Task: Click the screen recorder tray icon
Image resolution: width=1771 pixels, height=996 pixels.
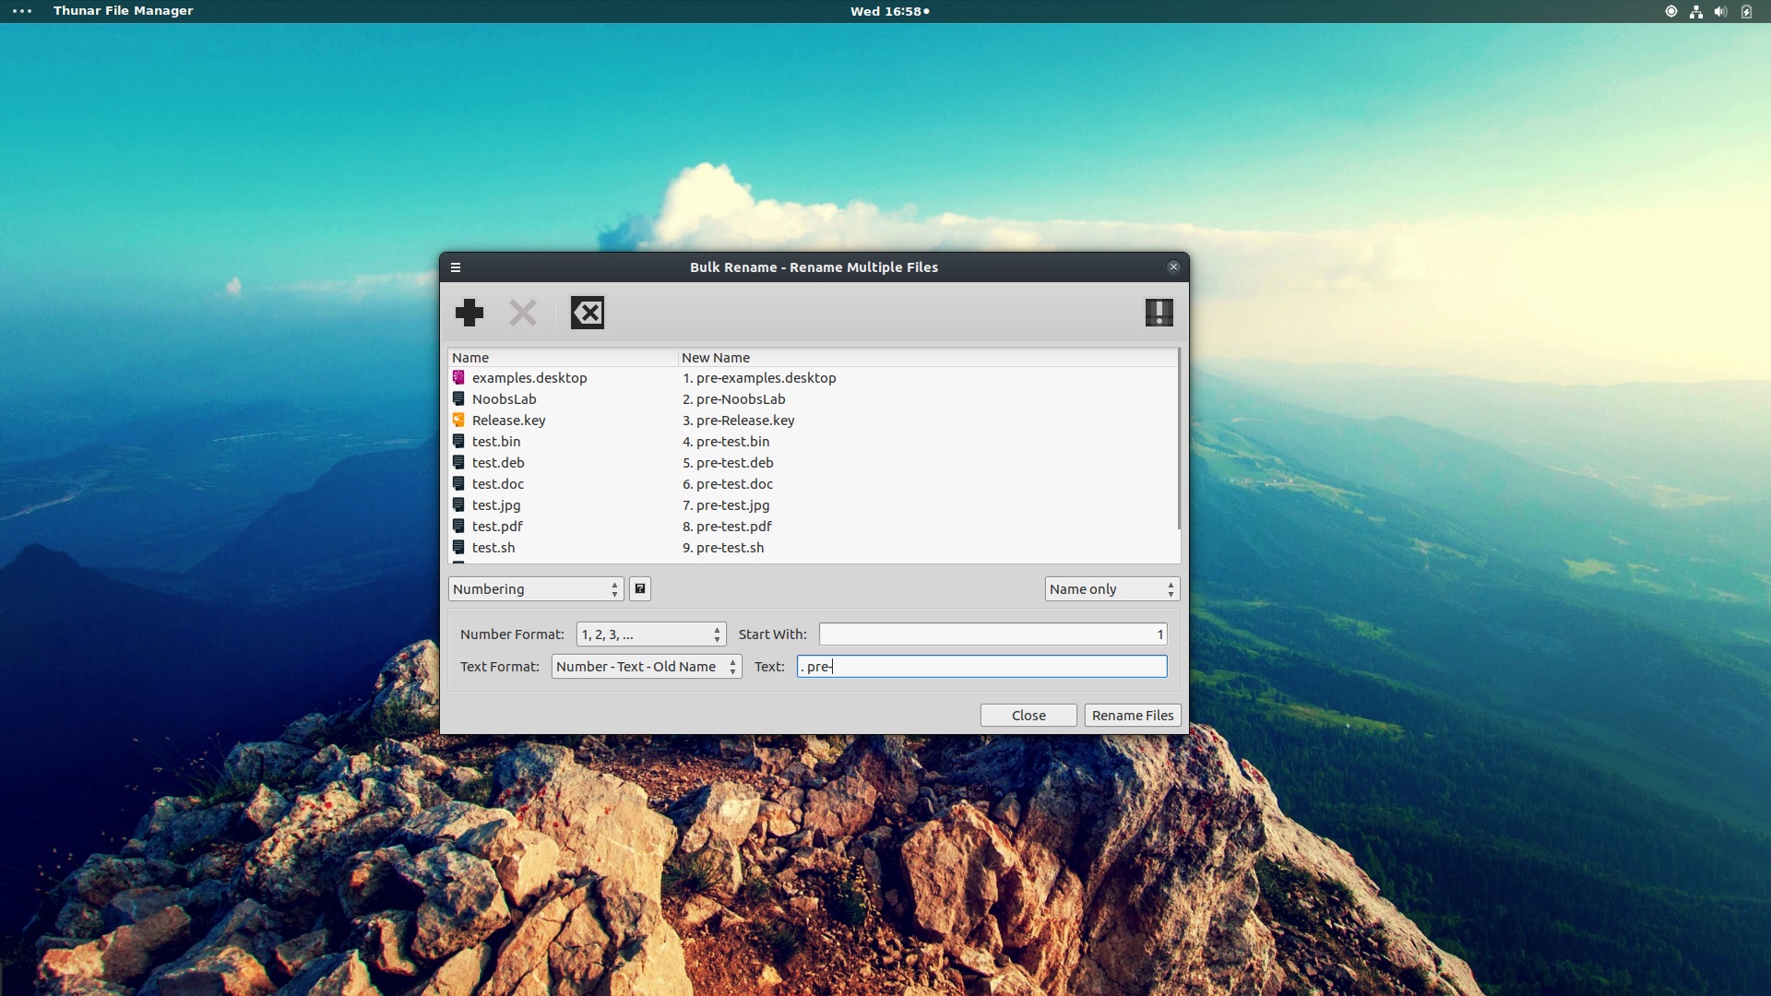Action: pyautogui.click(x=1670, y=11)
